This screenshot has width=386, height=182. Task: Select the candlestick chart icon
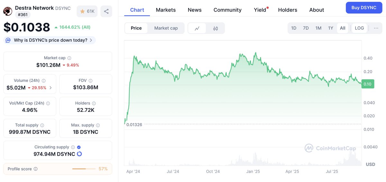pos(216,28)
